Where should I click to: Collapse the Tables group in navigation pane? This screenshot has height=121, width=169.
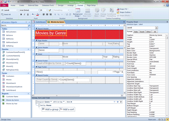point(28,29)
